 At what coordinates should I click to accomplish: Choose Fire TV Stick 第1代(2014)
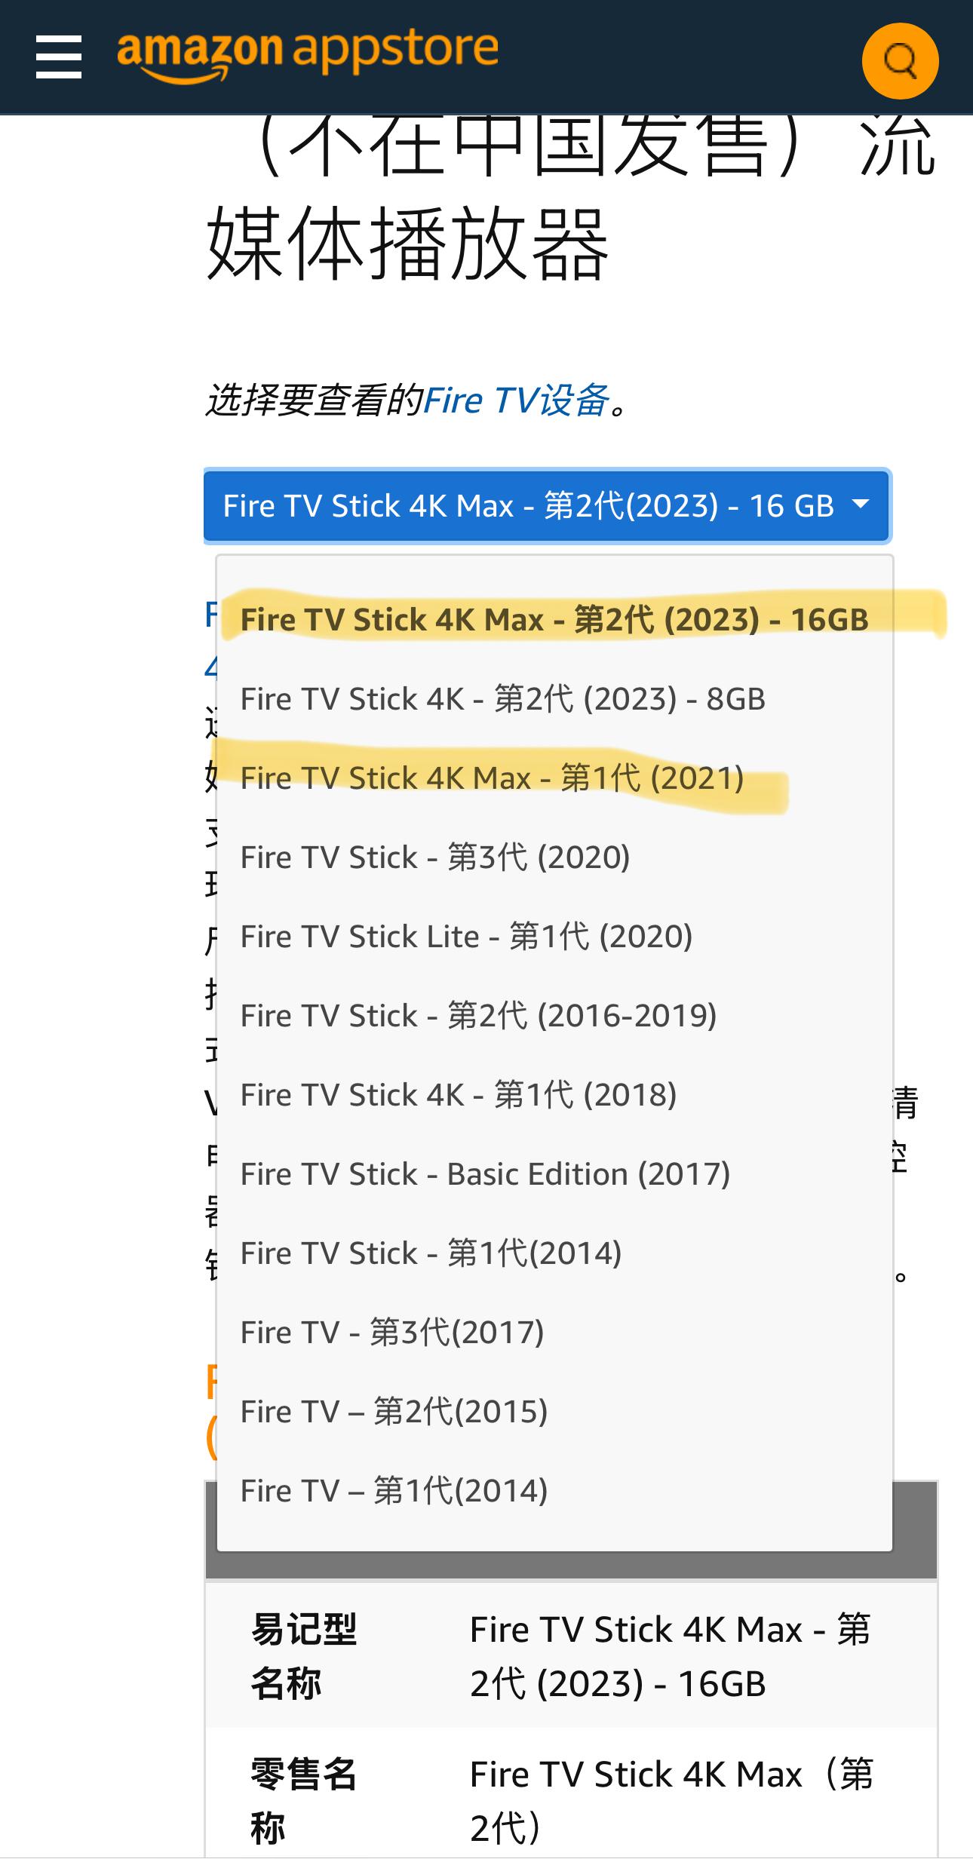431,1253
